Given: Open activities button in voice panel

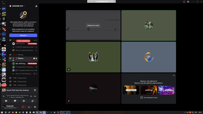Looking at the screenshot, I should 24,101.
